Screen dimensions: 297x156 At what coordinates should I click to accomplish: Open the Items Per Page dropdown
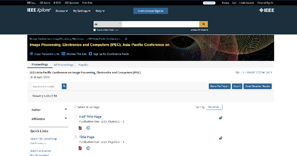219,86
